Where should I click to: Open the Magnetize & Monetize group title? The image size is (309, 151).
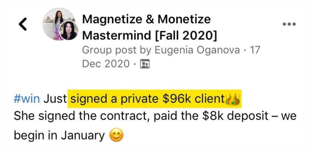[146, 19]
